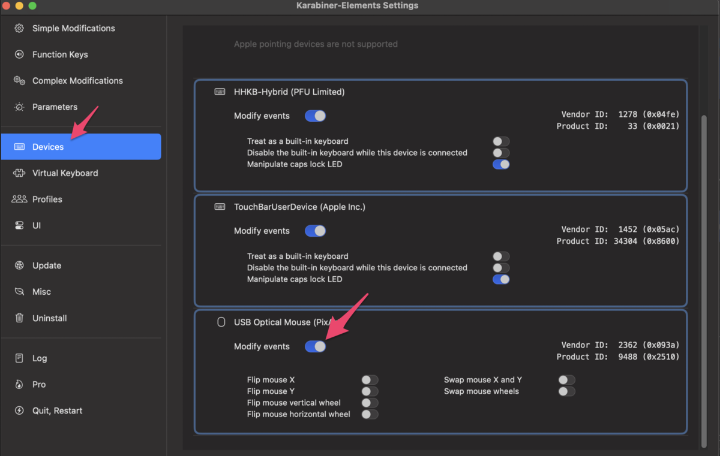This screenshot has height=456, width=720.
Task: Toggle Disable built-in keyboard for HHKB-Hybrid
Action: [501, 153]
